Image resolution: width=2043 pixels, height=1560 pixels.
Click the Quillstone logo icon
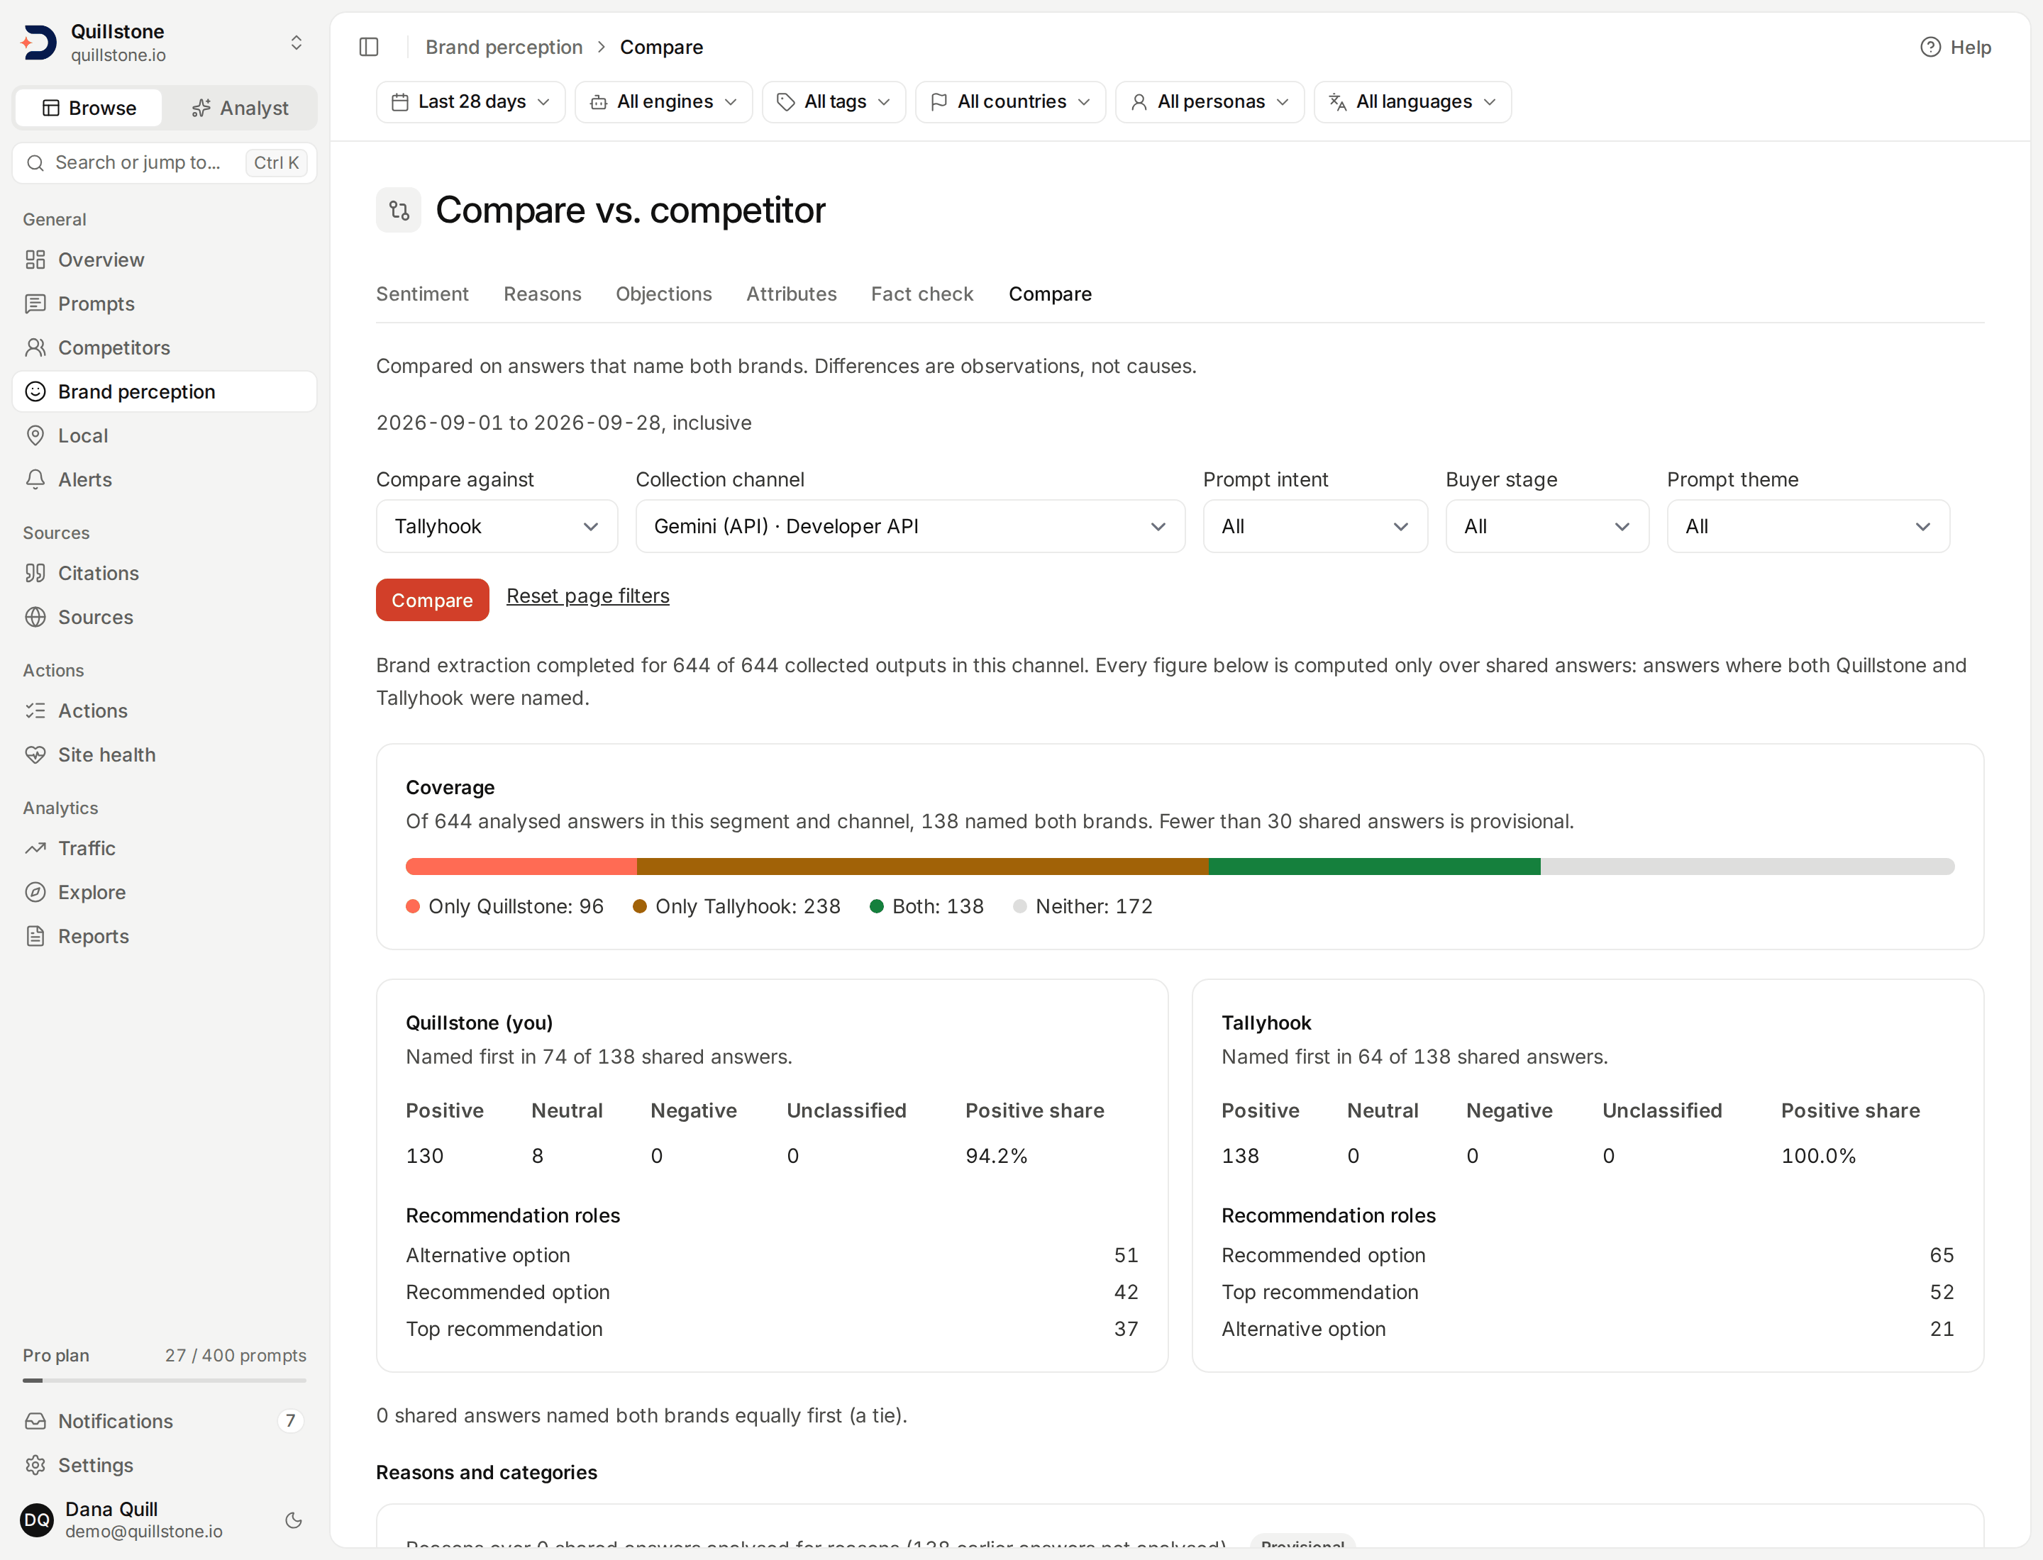point(38,43)
